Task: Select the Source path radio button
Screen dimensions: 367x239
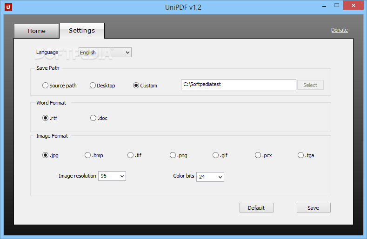Action: pyautogui.click(x=60, y=86)
